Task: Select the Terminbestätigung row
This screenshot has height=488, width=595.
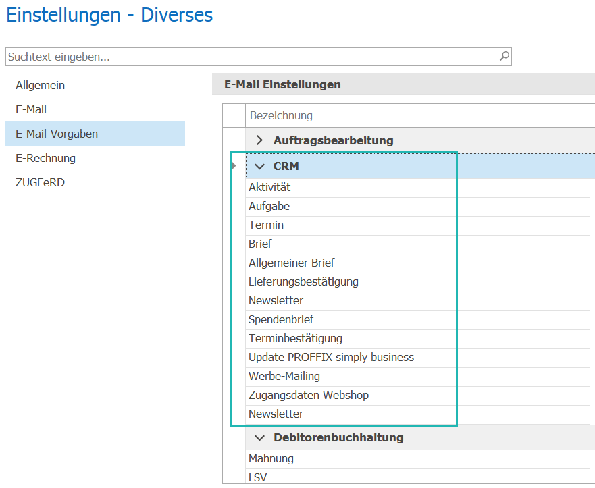Action: pos(417,339)
